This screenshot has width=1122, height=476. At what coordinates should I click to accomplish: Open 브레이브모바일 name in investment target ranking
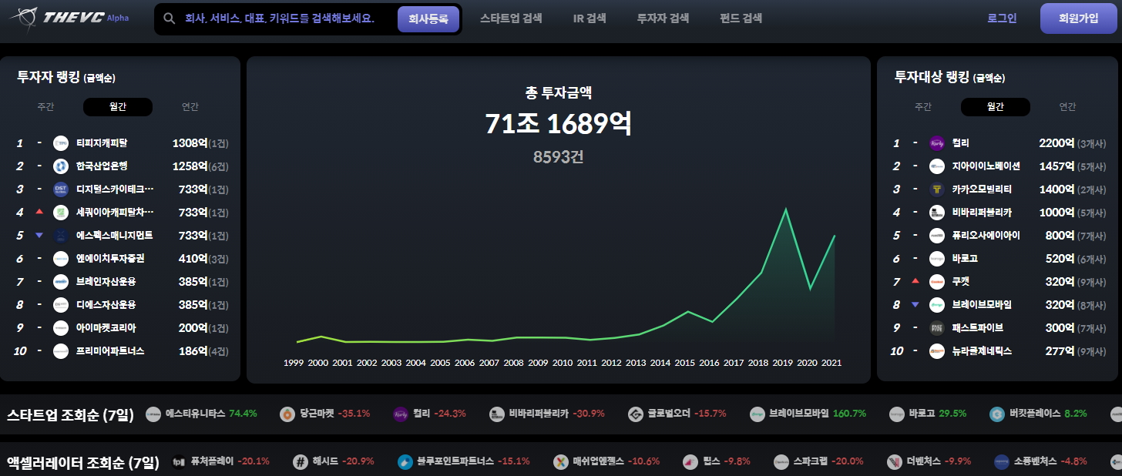[982, 305]
